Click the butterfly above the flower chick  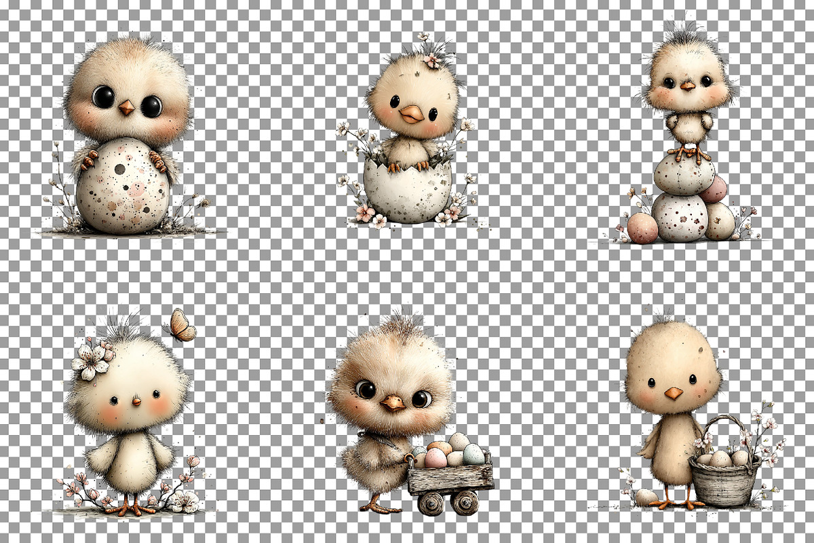pos(181,325)
